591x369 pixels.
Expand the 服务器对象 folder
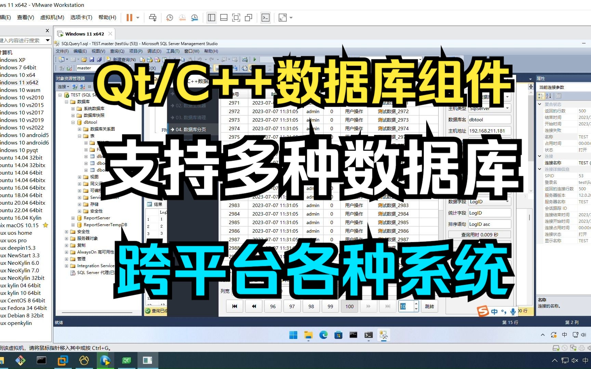point(67,238)
